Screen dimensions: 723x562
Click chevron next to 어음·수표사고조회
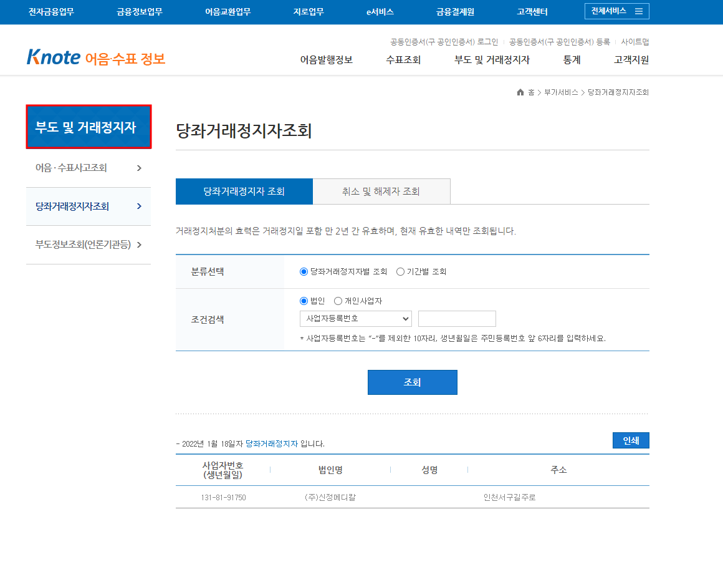(139, 168)
